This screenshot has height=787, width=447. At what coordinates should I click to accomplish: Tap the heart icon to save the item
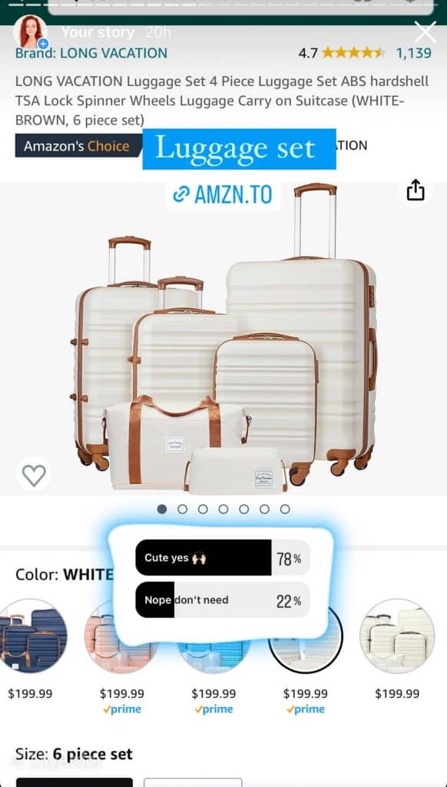34,474
